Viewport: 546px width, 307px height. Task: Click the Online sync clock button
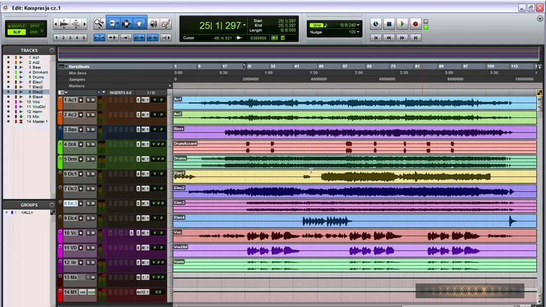click(x=376, y=24)
